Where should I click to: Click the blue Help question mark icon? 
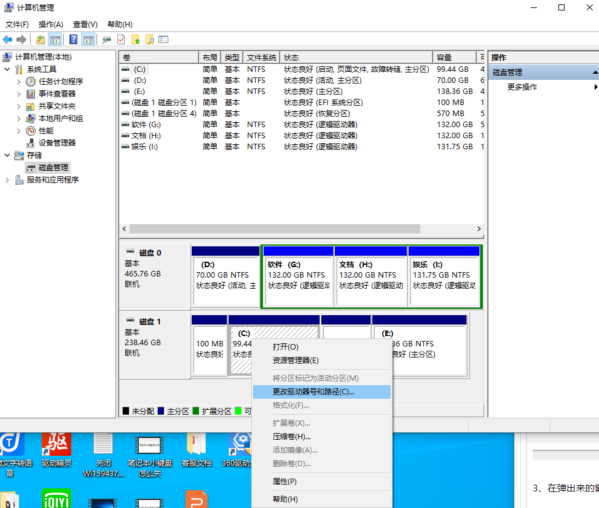73,39
